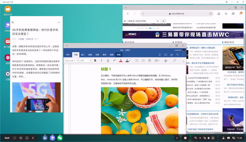
Task: Go forward in the browser toolbar
Action: tap(135, 14)
